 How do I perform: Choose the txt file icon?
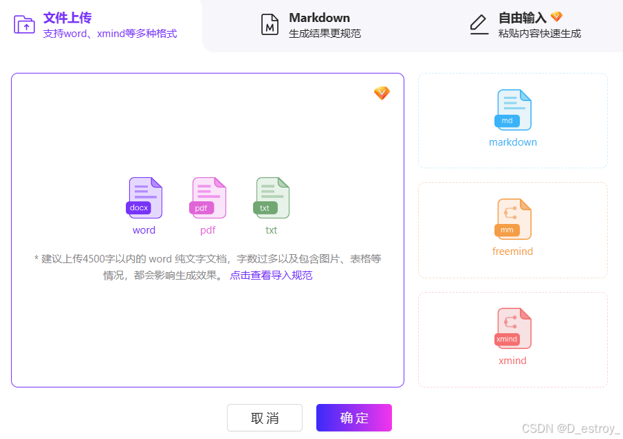pyautogui.click(x=272, y=198)
